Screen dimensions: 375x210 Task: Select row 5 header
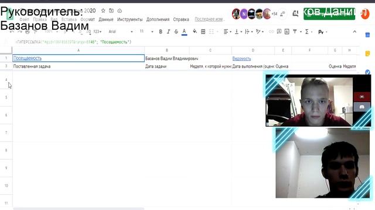click(x=6, y=97)
